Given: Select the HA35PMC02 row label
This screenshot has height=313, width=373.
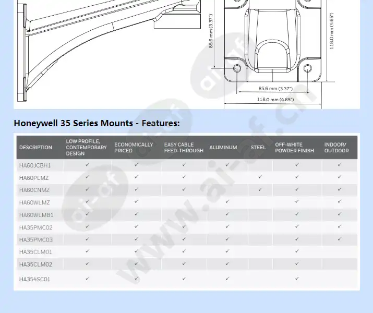Looking at the screenshot, I should coord(35,227).
